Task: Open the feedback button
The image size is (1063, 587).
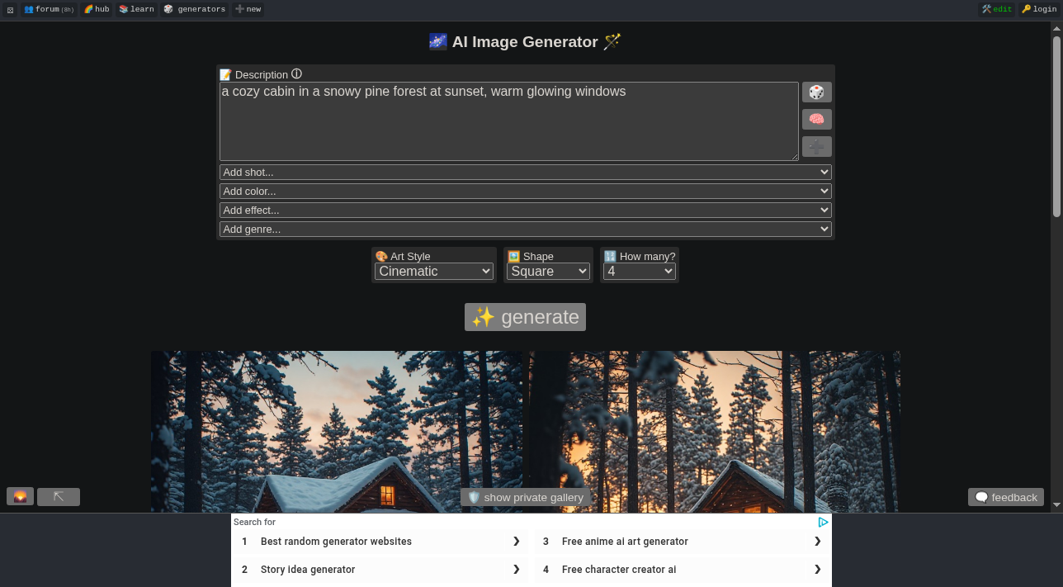Action: tap(1006, 497)
